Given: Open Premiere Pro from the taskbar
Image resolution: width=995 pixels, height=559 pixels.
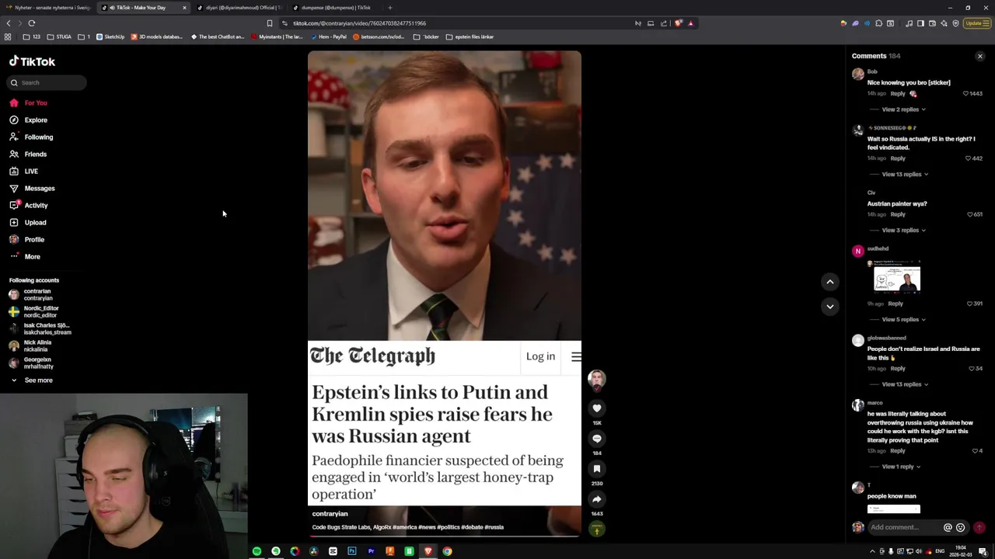Looking at the screenshot, I should coord(371,551).
